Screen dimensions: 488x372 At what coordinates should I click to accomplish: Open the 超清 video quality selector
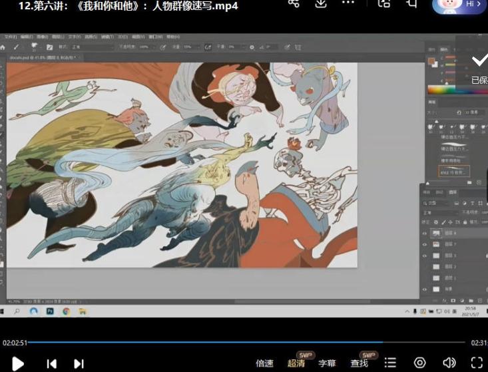point(296,363)
